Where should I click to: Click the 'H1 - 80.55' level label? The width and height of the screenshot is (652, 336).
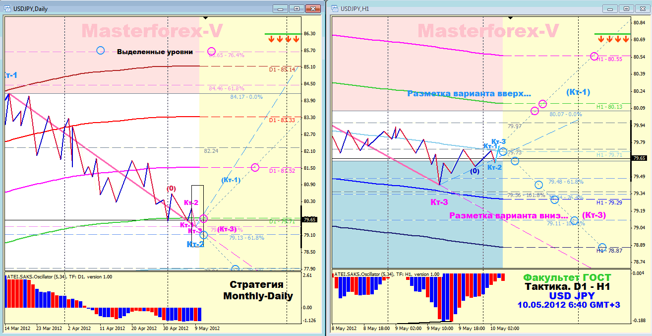[x=609, y=60]
